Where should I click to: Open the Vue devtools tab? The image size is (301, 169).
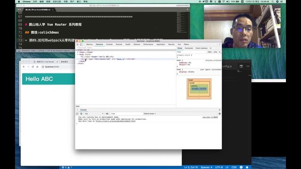coord(179,44)
